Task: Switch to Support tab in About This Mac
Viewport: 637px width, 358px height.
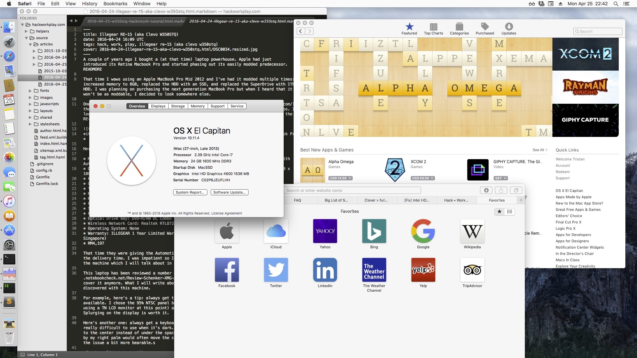Action: (x=218, y=106)
